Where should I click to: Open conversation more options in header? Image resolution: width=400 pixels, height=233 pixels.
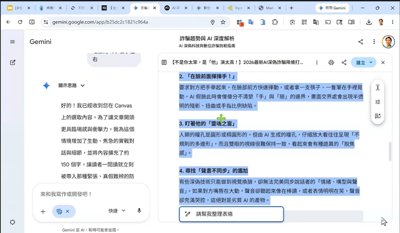[374, 42]
